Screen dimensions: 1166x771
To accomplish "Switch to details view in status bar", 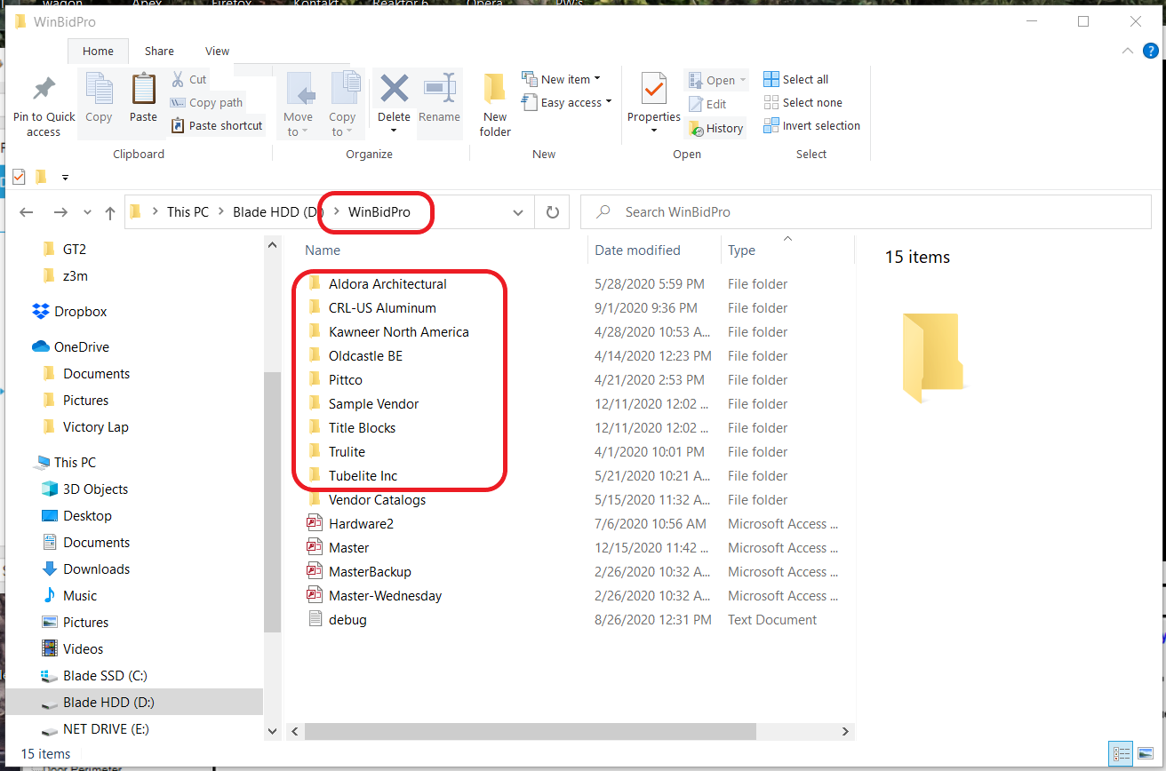I will (x=1121, y=754).
